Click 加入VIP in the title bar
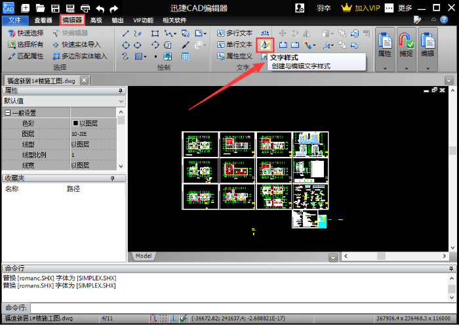Screen dimensions: 459x325 click(361, 8)
